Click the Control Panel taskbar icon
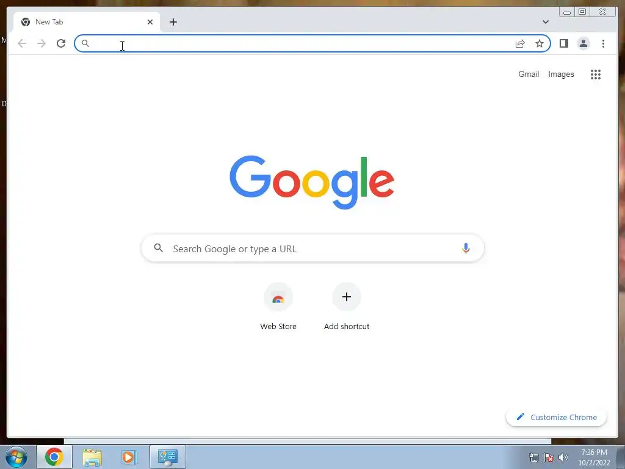625x469 pixels. [x=167, y=457]
